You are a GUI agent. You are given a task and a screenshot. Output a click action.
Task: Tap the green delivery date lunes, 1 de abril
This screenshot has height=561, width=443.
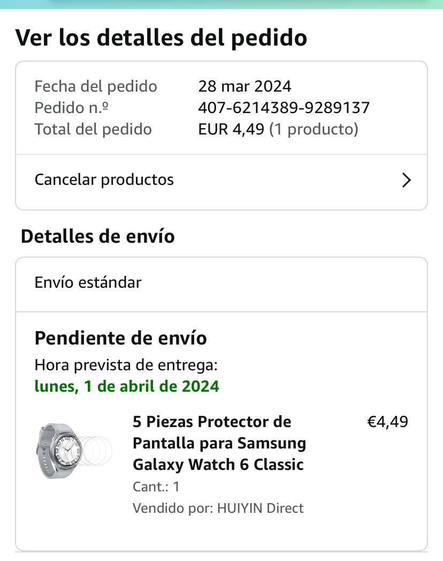[x=127, y=386]
